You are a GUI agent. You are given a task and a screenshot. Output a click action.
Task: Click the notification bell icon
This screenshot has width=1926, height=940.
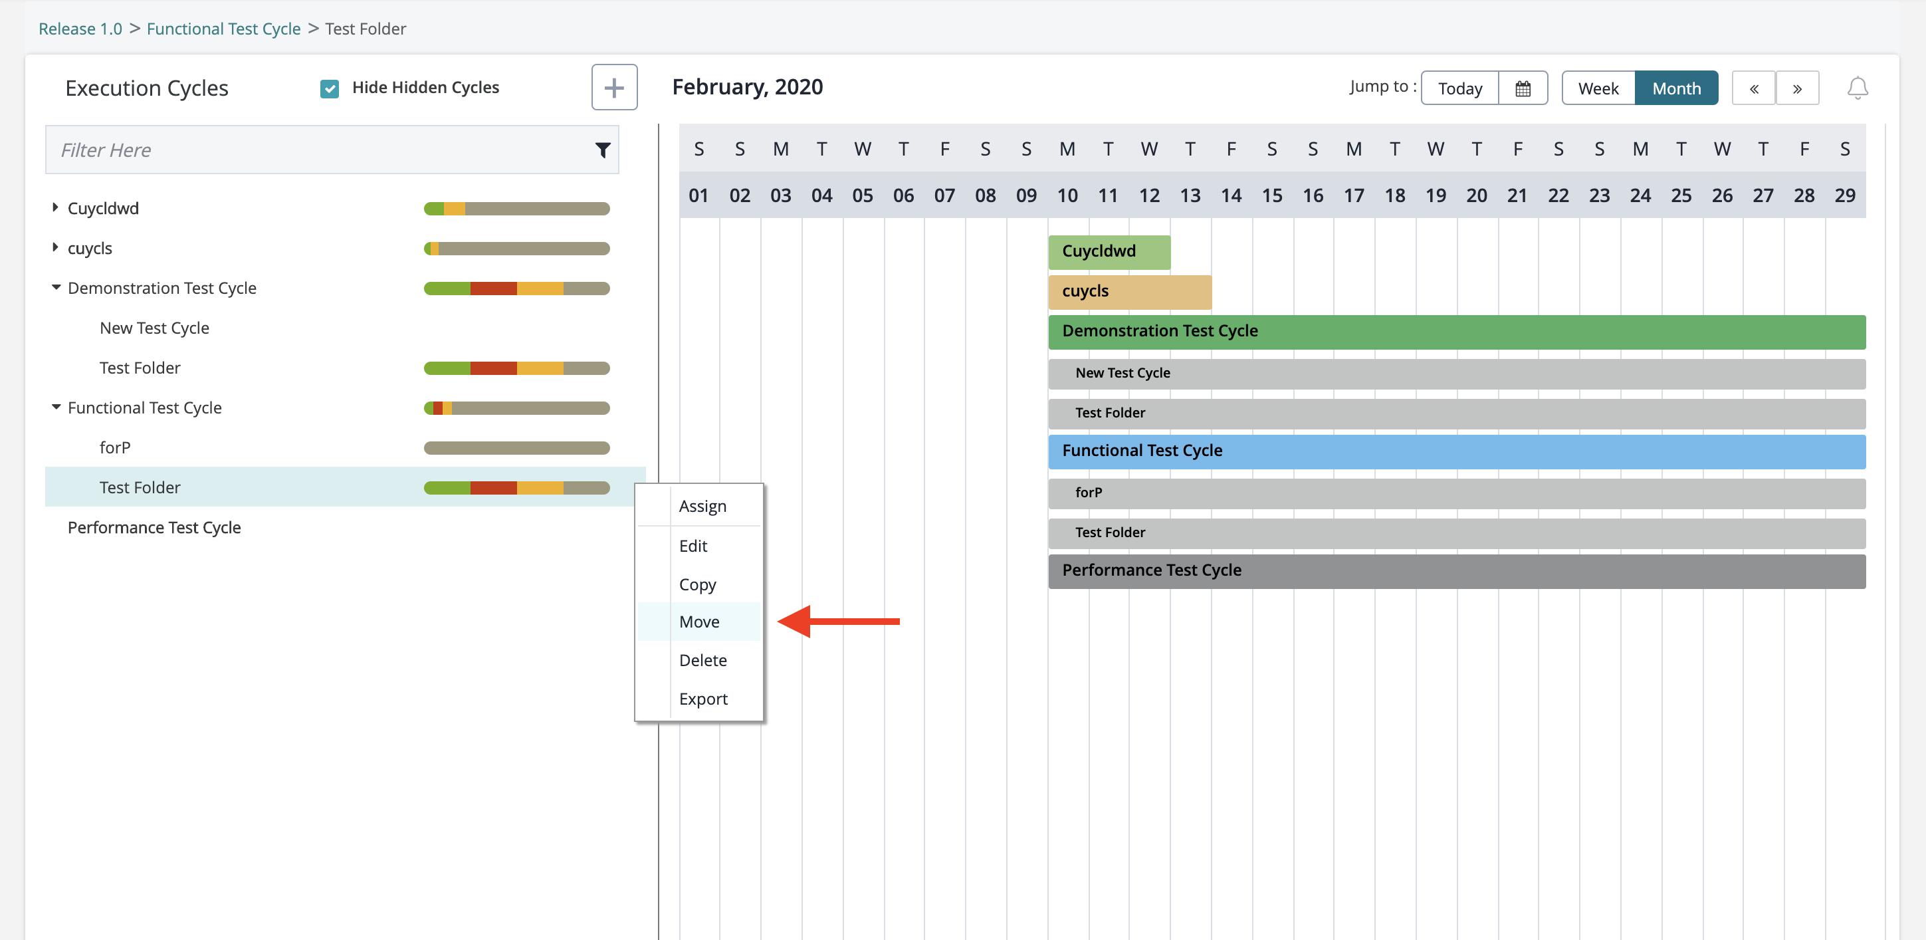[1857, 88]
